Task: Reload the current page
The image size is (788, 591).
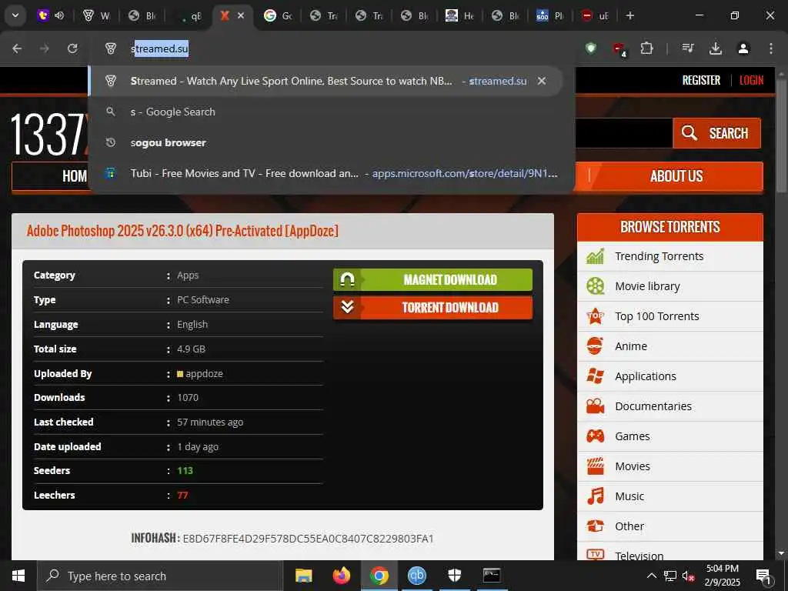Action: click(x=72, y=48)
